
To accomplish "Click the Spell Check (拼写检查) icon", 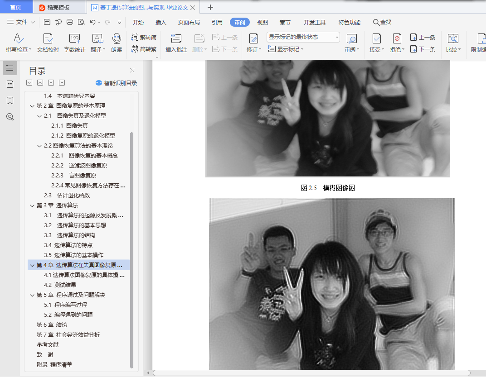I will (18, 39).
